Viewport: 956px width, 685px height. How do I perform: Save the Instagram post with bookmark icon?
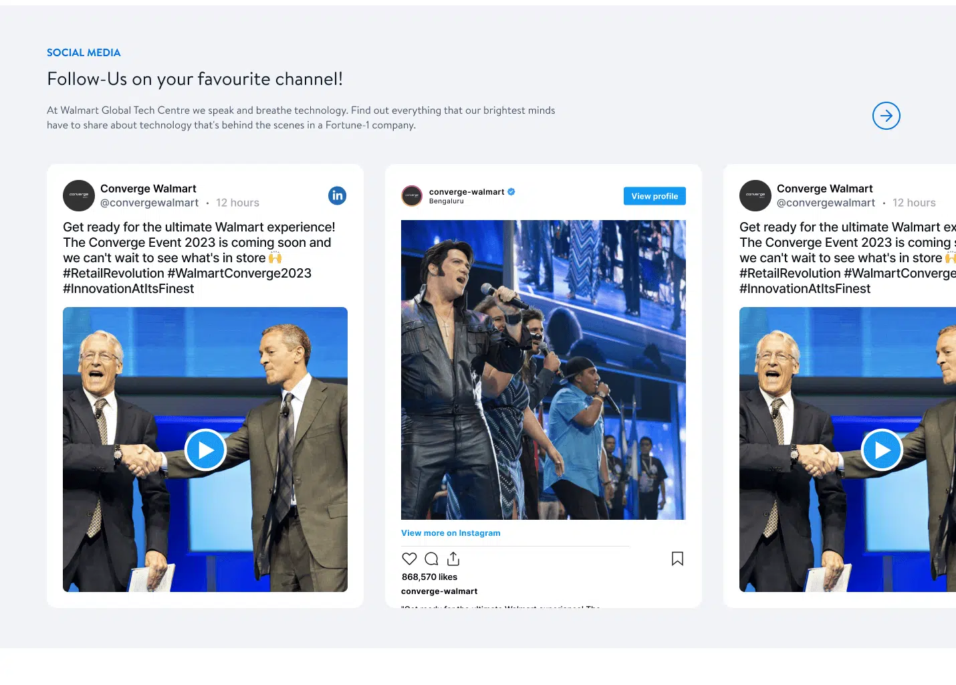pyautogui.click(x=677, y=559)
